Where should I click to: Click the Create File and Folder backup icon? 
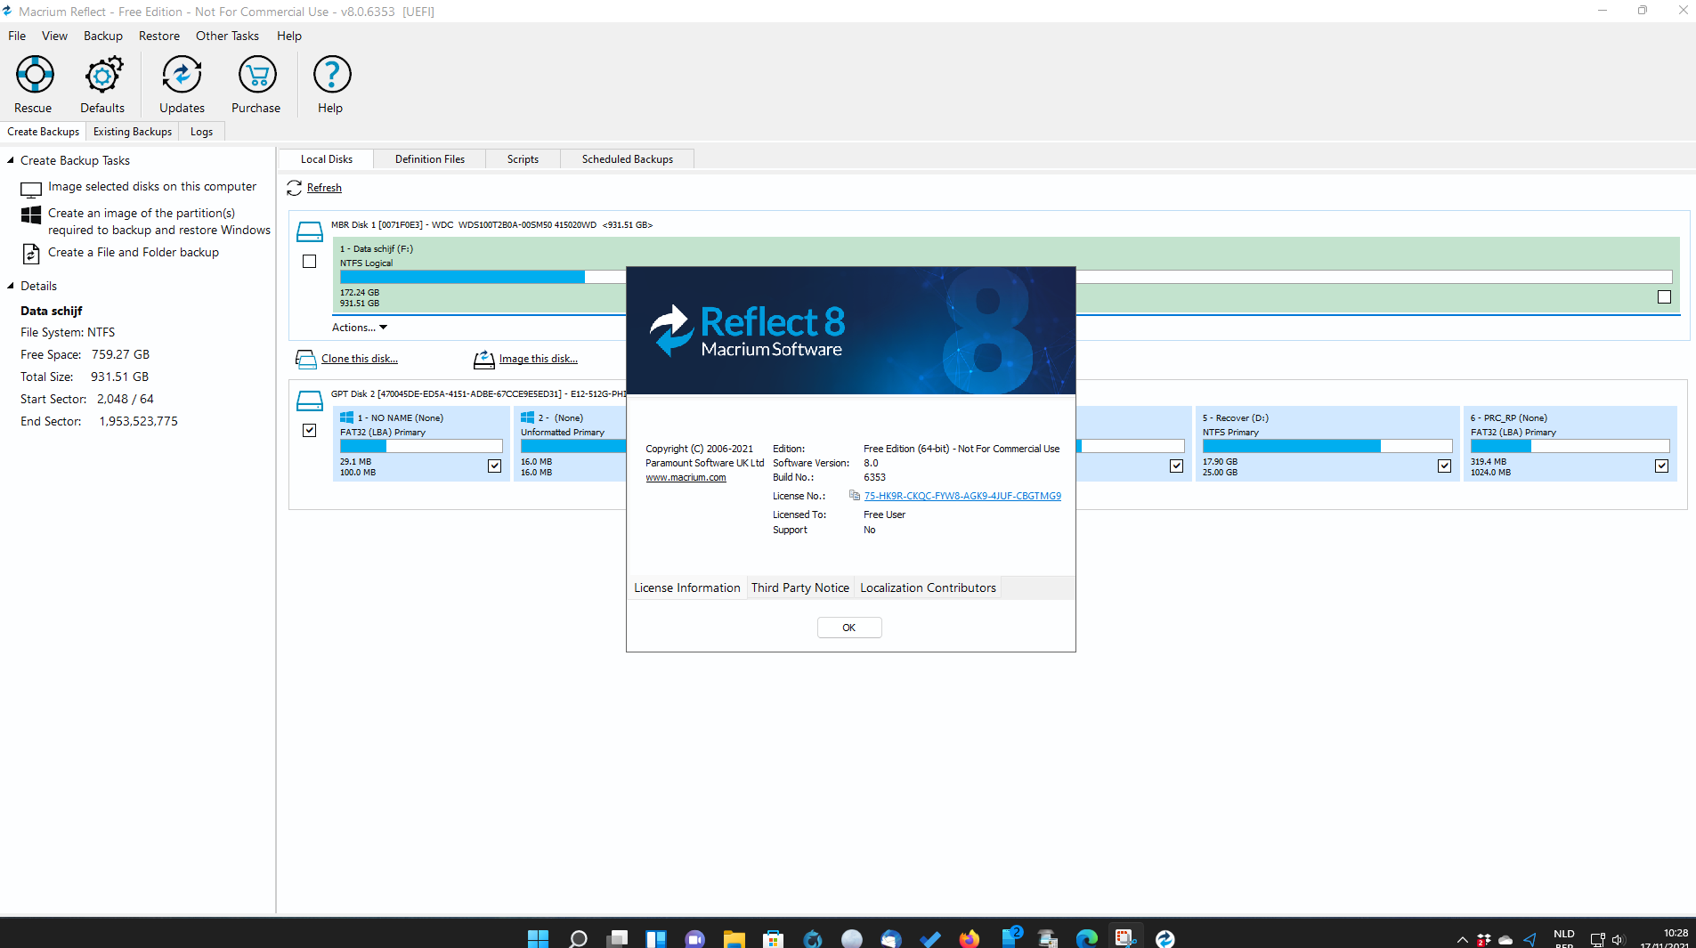(x=31, y=254)
